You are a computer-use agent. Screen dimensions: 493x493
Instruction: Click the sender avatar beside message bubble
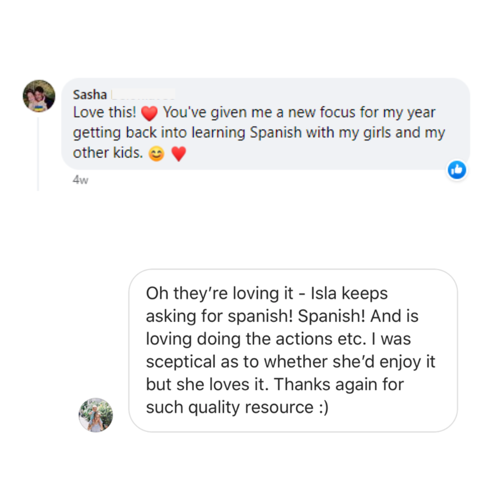click(95, 414)
